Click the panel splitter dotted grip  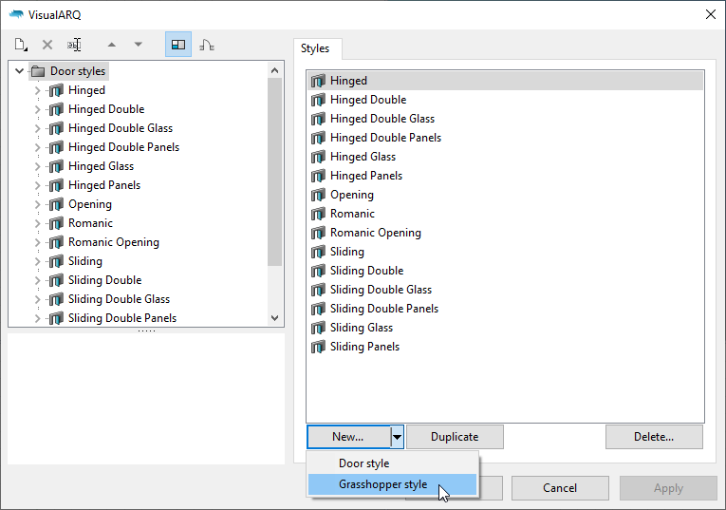[x=146, y=331]
